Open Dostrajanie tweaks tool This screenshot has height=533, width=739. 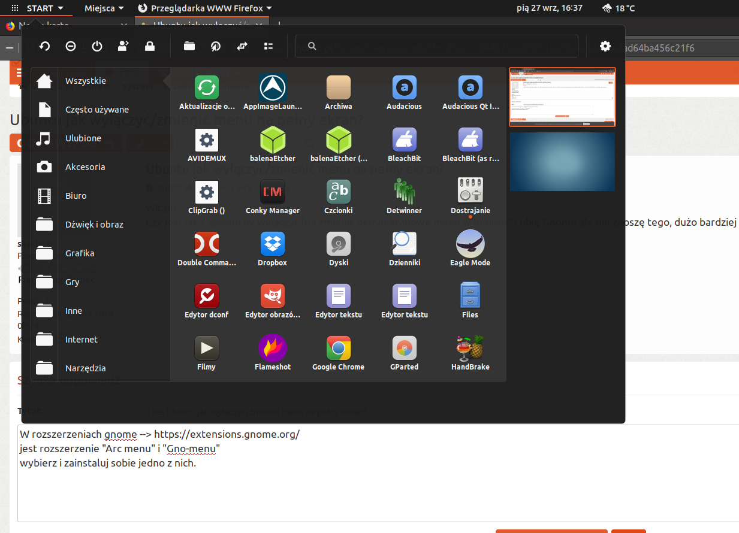[x=470, y=196]
